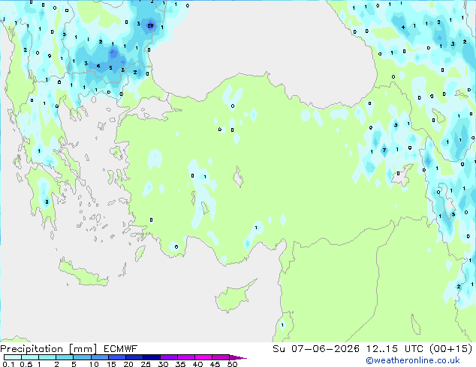Click the above-50 legend arrow tip
476x367 pixels.
coord(238,357)
